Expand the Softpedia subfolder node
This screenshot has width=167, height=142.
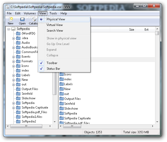click(13, 103)
